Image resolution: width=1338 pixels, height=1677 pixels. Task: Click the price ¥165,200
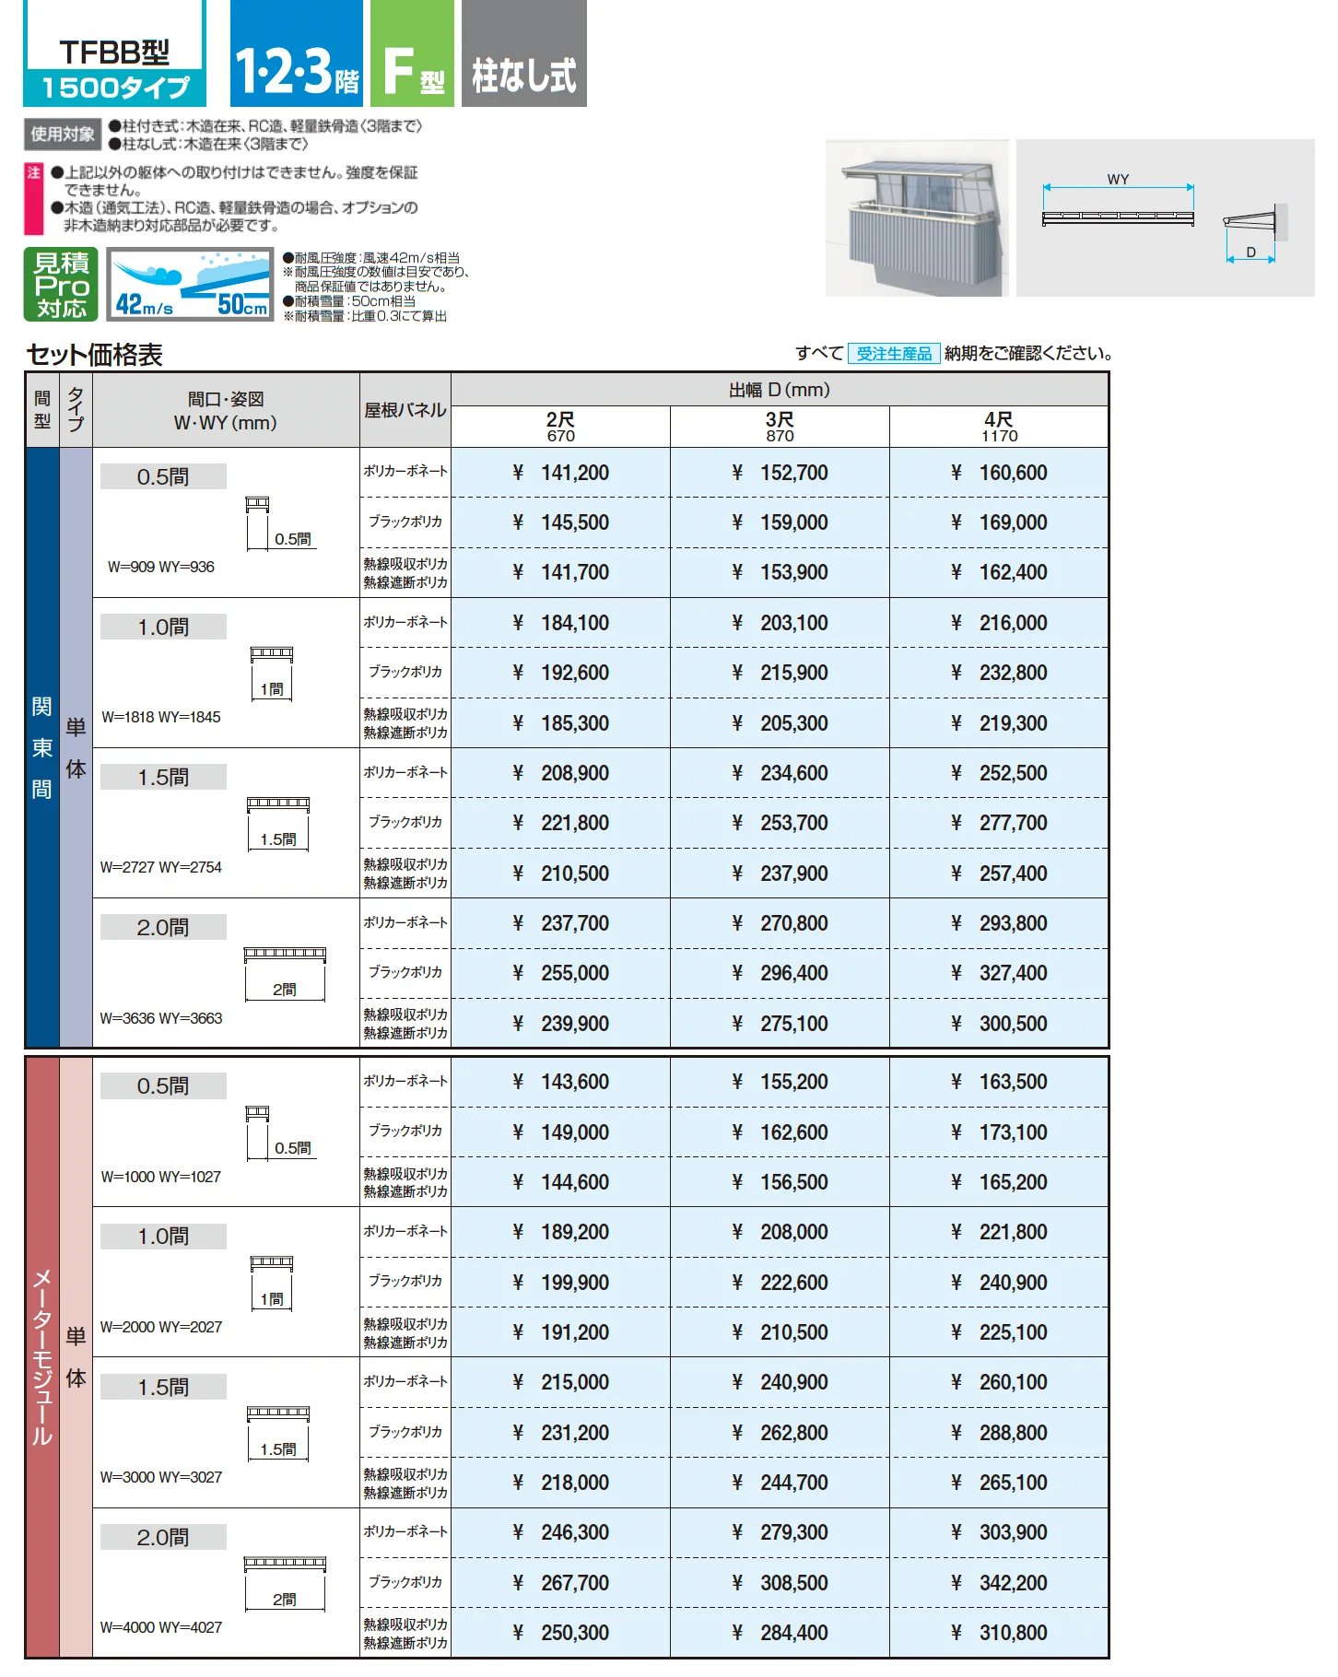[x=999, y=1182]
